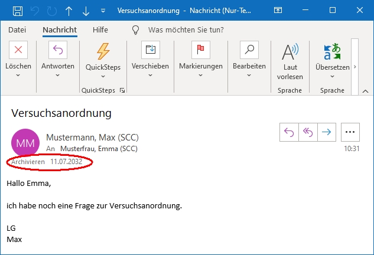Open the more actions ellipsis button

click(351, 132)
